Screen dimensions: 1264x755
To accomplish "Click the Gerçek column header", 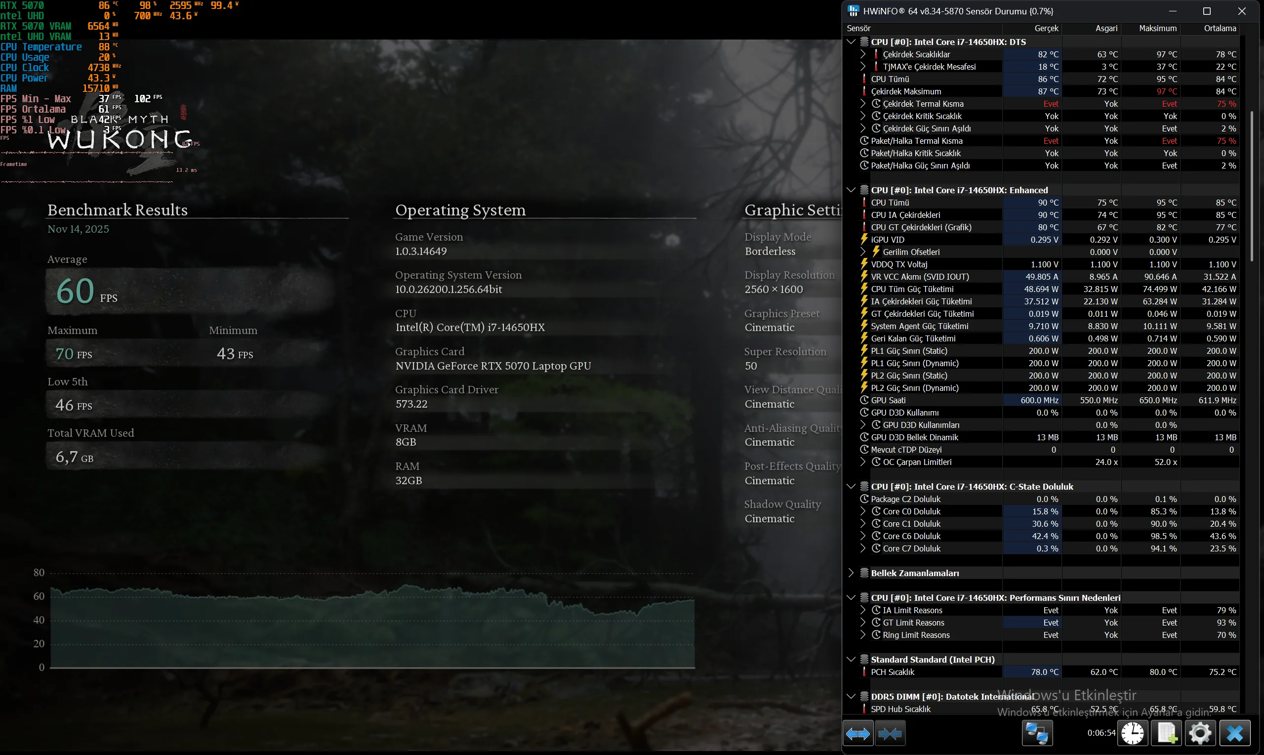I will (x=1032, y=29).
